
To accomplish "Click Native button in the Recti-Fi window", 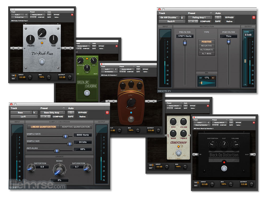I will pos(229,22).
